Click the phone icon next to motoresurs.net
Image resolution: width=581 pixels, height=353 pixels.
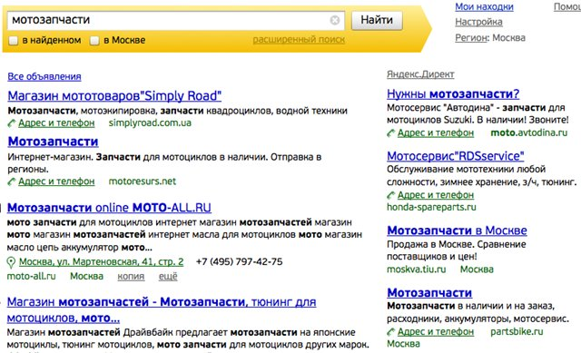[x=12, y=181]
